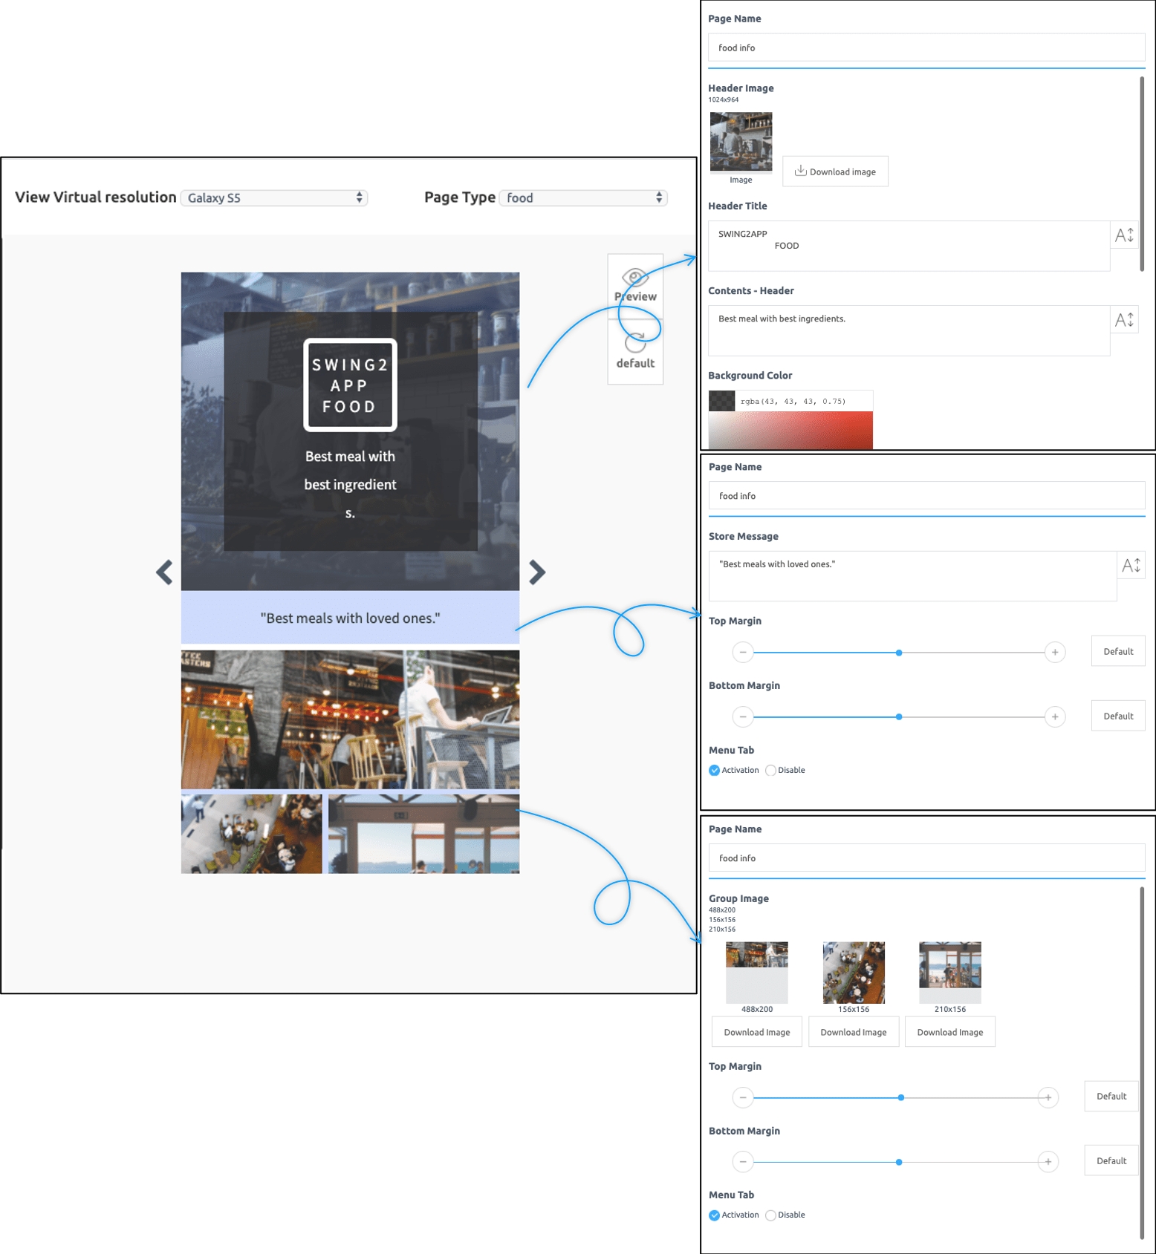
Task: Click Page Name field in Header panel
Action: click(x=926, y=48)
